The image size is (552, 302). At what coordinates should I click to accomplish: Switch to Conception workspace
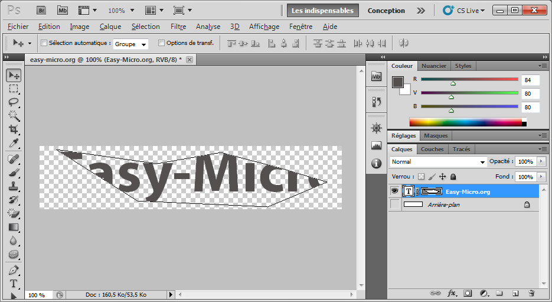[386, 11]
